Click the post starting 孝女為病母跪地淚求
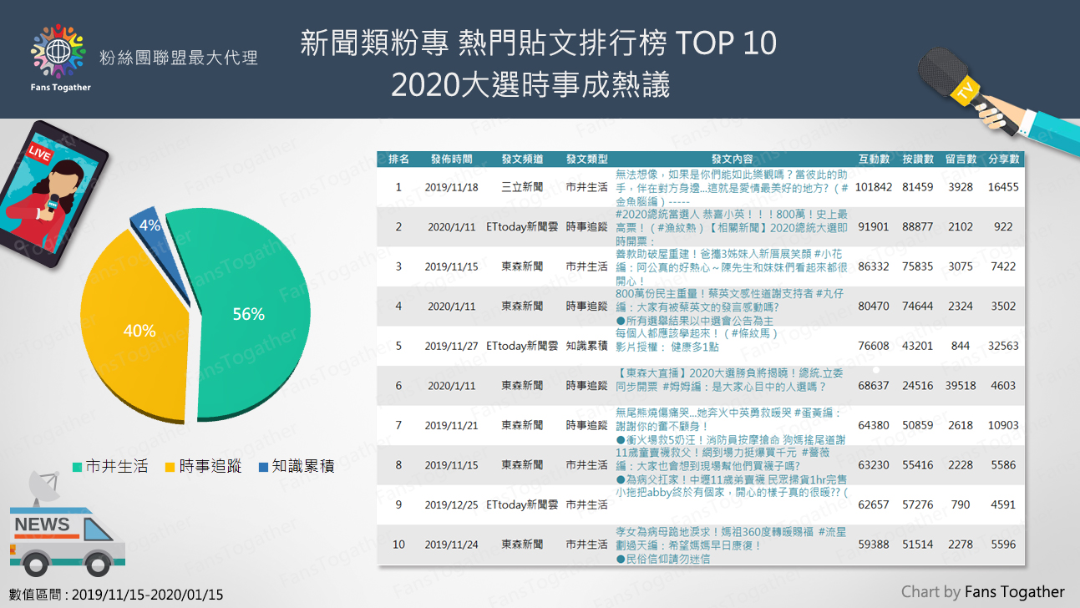This screenshot has height=608, width=1080. point(732,545)
